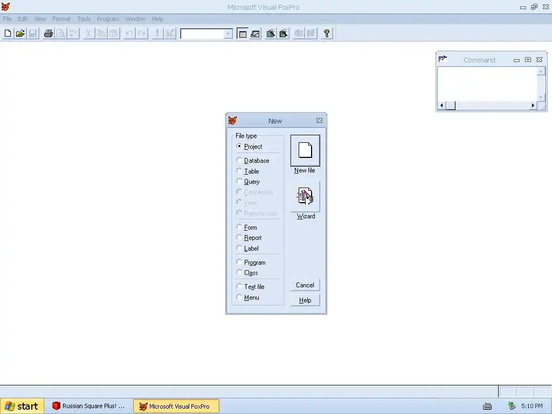Click the Windows start button
Viewport: 552px width, 414px height.
pyautogui.click(x=22, y=406)
